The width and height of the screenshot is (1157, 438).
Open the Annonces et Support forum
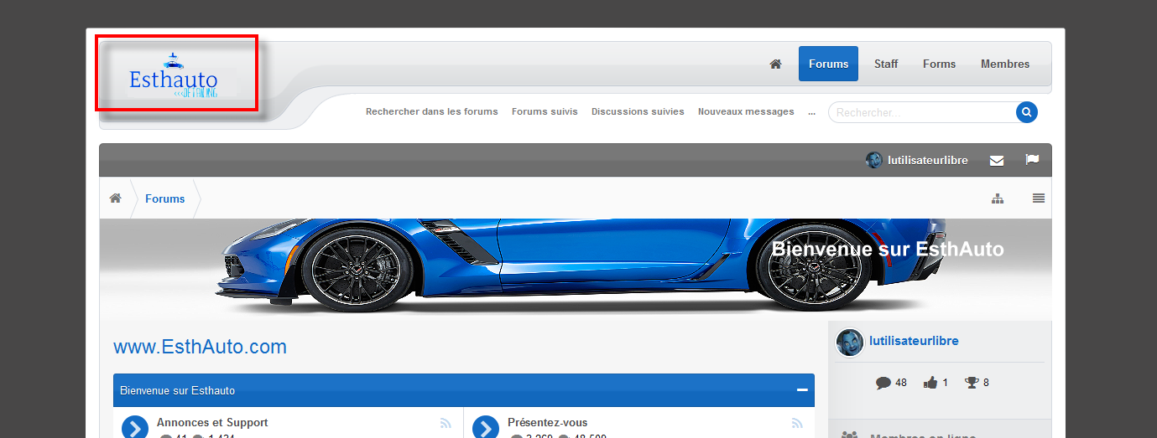(x=212, y=423)
